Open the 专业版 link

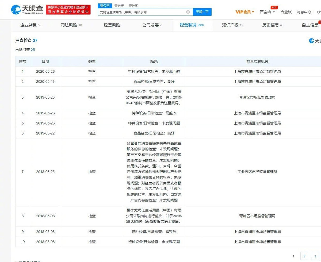point(286,12)
